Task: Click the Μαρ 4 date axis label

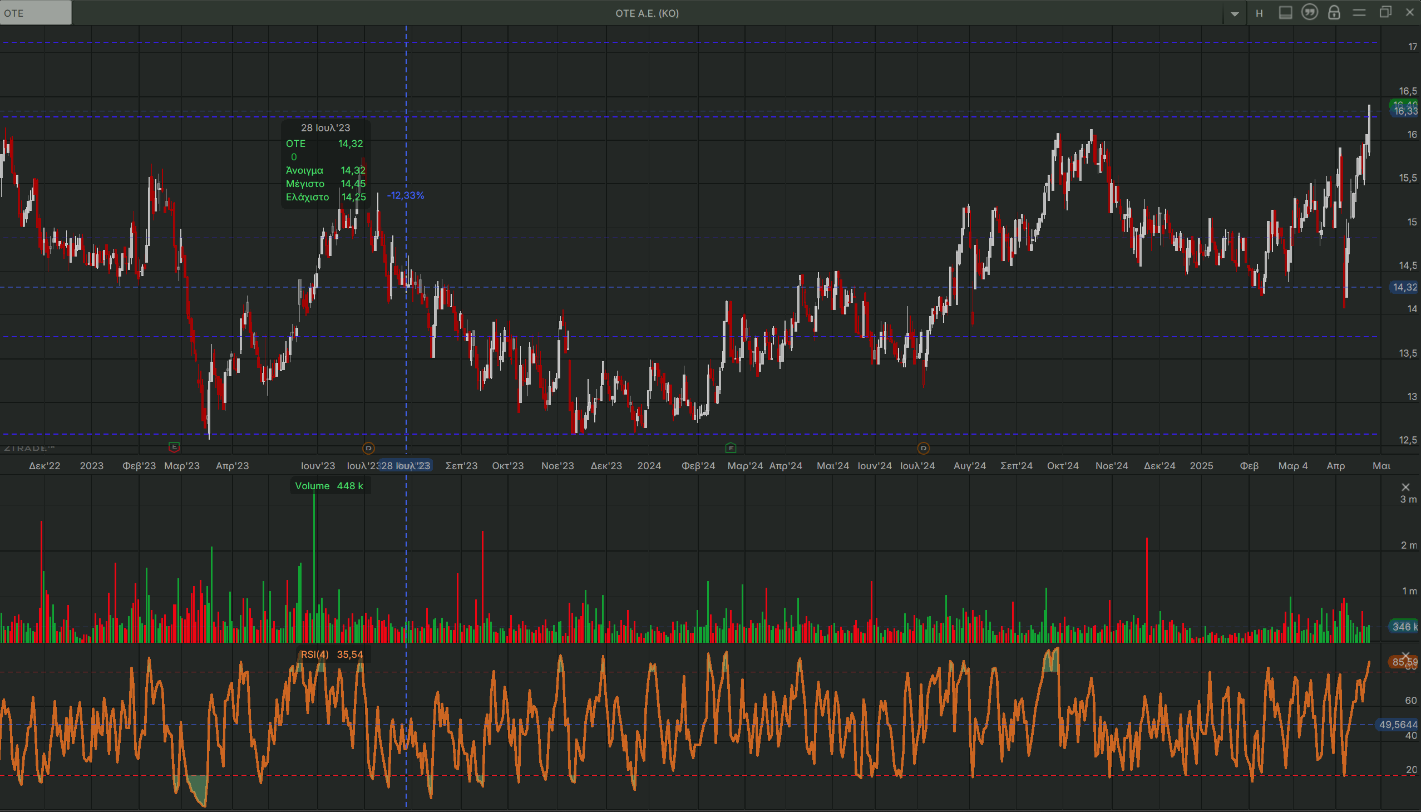Action: (x=1293, y=466)
